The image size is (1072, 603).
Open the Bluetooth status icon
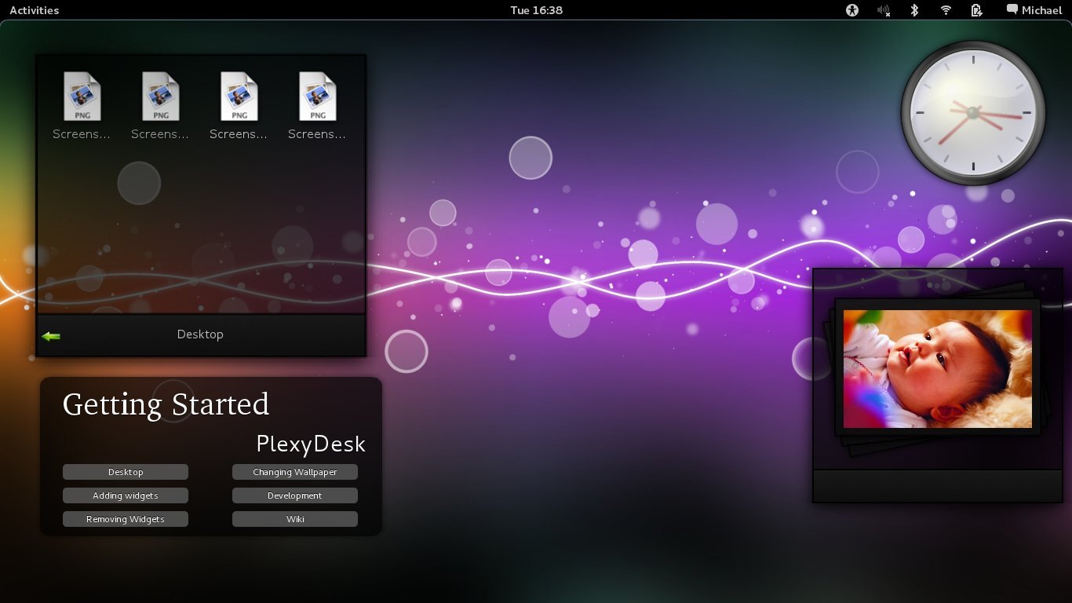[914, 10]
